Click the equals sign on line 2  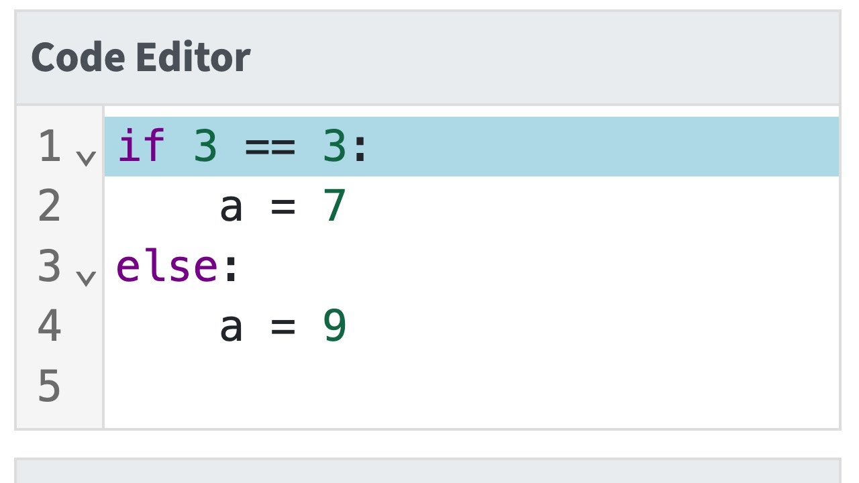(x=283, y=207)
